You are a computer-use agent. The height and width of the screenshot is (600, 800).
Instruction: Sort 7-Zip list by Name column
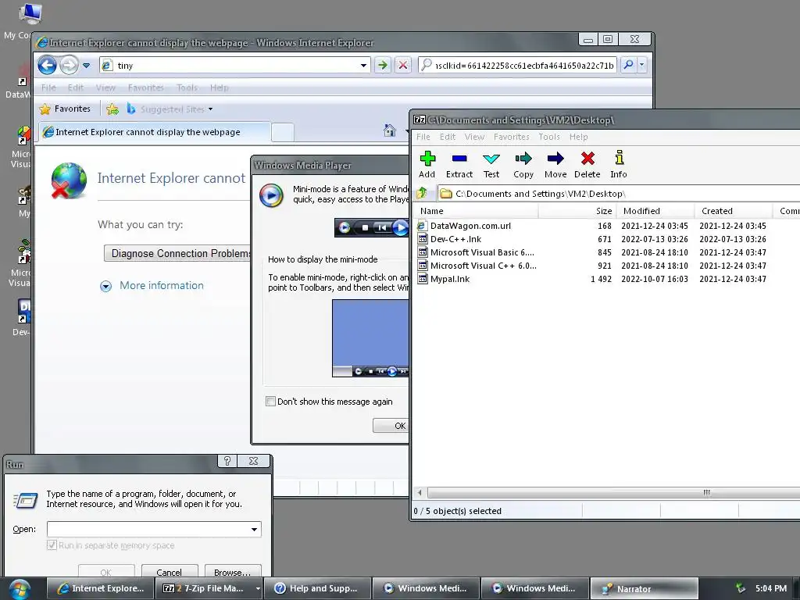click(477, 211)
